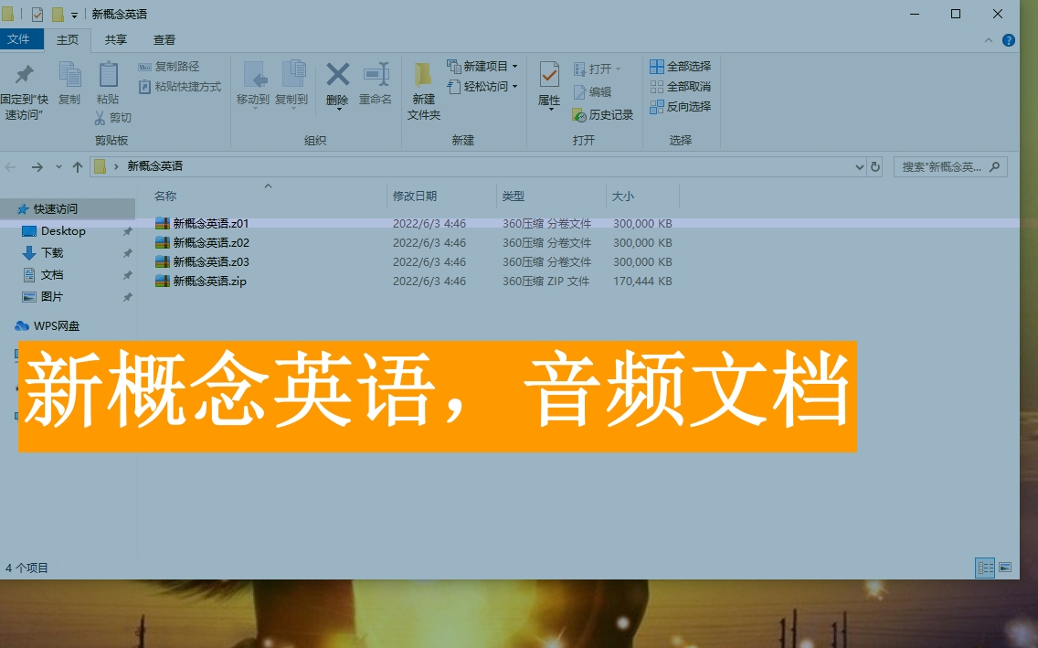This screenshot has height=648, width=1038.
Task: Navigate forward with the right arrow
Action: (x=37, y=167)
